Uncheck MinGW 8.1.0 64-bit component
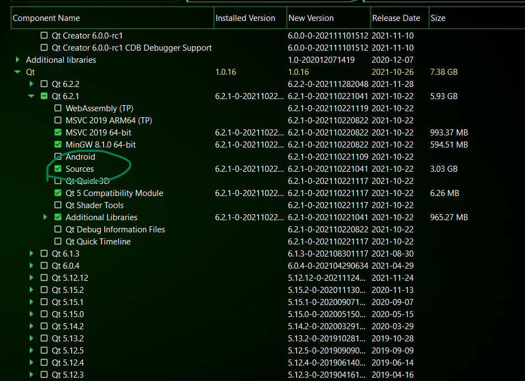 click(x=58, y=144)
